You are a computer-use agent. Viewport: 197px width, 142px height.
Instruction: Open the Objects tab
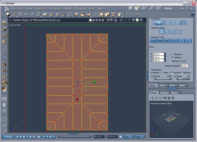click(x=175, y=93)
